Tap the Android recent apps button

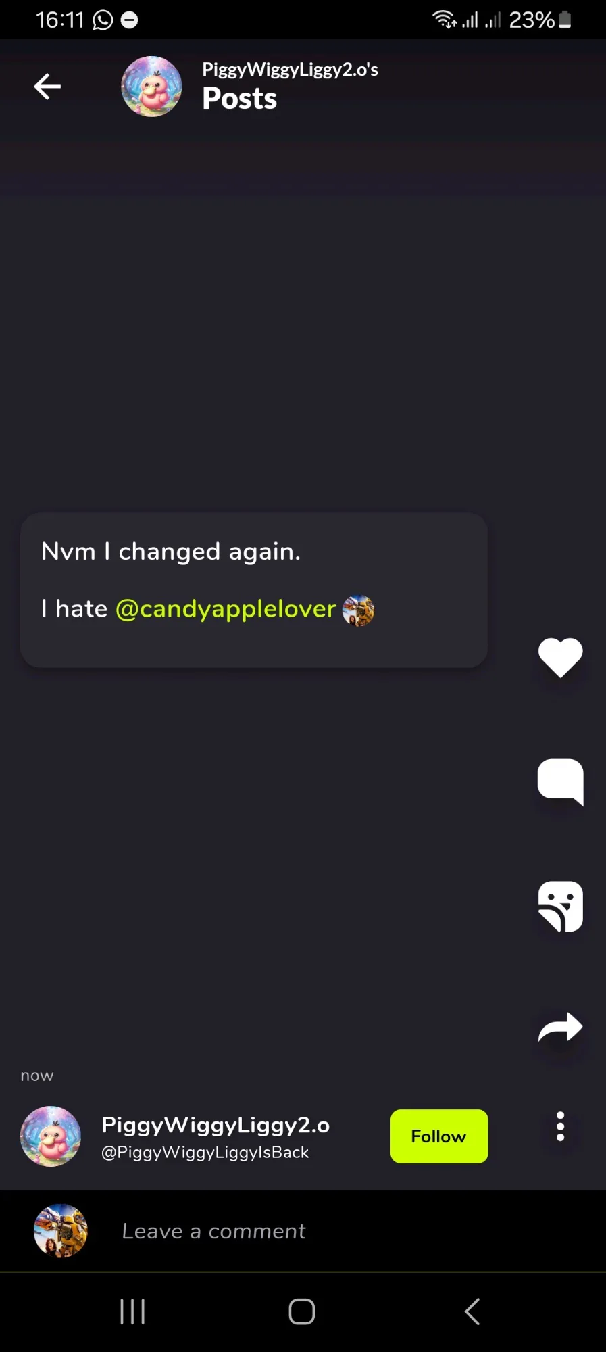[x=132, y=1312]
